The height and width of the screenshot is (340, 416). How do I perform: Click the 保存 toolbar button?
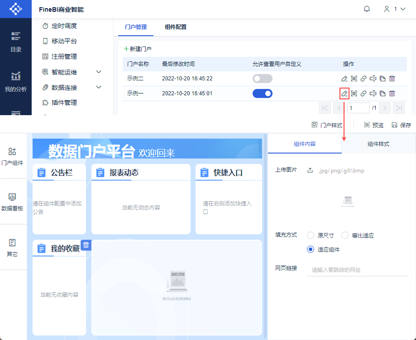(x=402, y=125)
